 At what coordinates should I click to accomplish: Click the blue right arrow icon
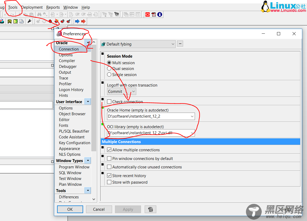(77, 21)
